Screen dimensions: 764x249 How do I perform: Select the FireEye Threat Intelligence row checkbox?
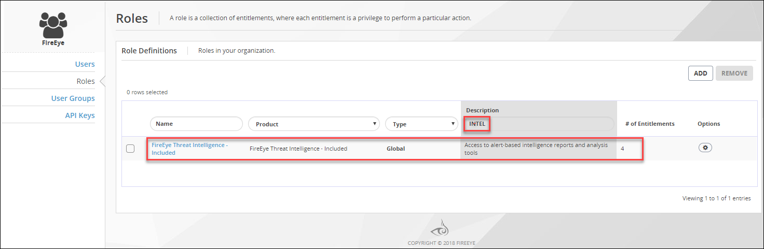130,149
